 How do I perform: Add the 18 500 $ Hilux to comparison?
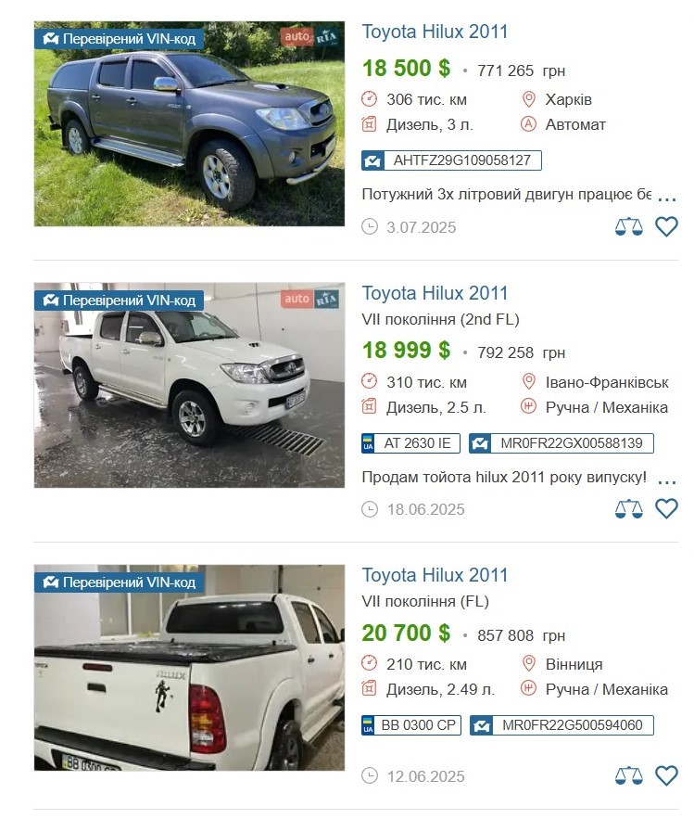pyautogui.click(x=629, y=227)
